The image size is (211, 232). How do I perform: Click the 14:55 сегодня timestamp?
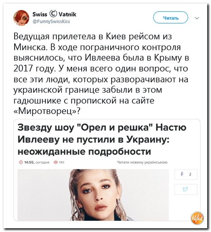(34, 162)
